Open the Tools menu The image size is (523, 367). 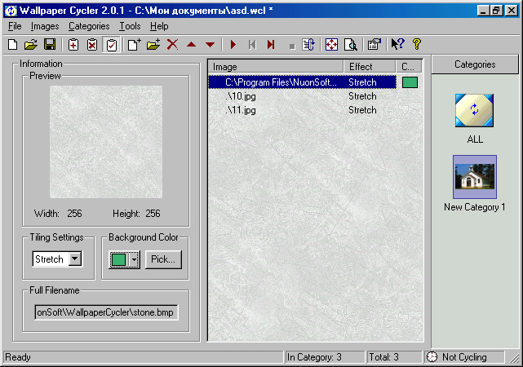click(130, 26)
